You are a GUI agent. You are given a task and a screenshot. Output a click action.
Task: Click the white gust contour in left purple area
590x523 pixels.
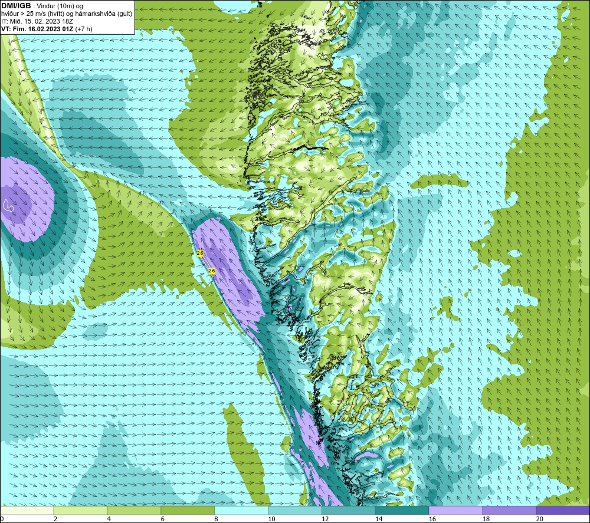point(8,205)
